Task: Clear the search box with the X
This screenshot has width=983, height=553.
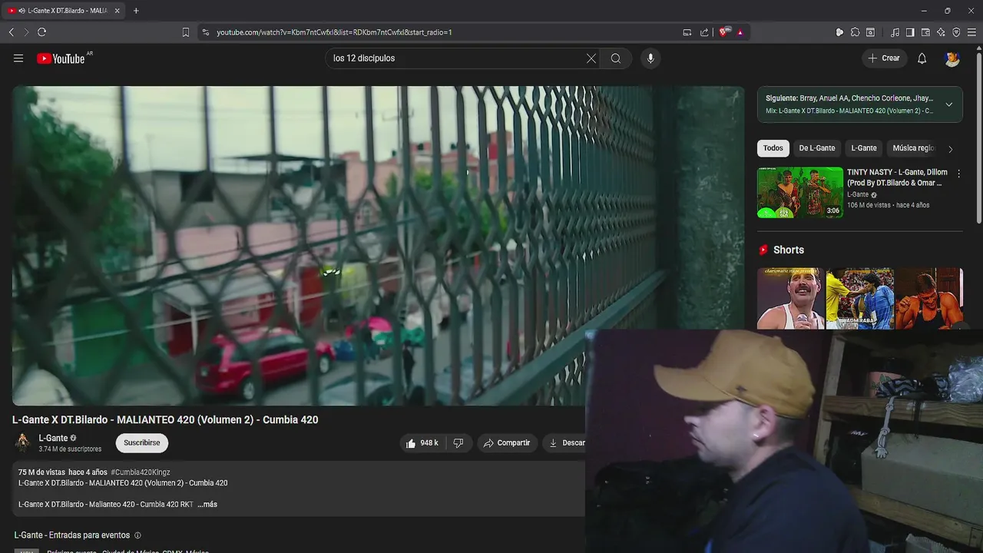Action: (x=591, y=58)
